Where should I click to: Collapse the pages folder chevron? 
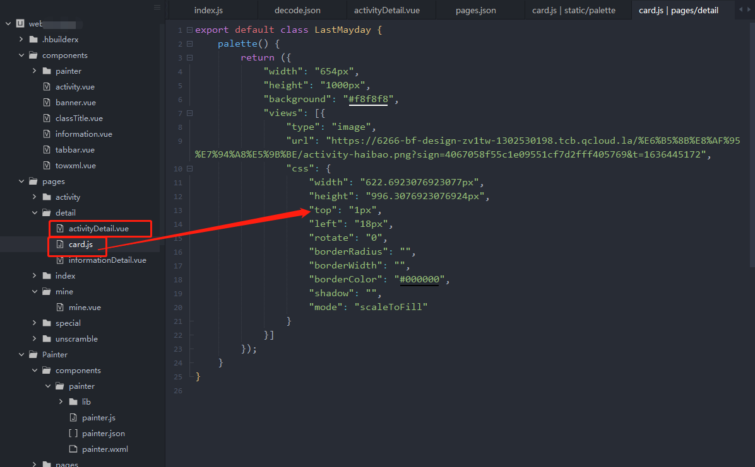click(21, 182)
